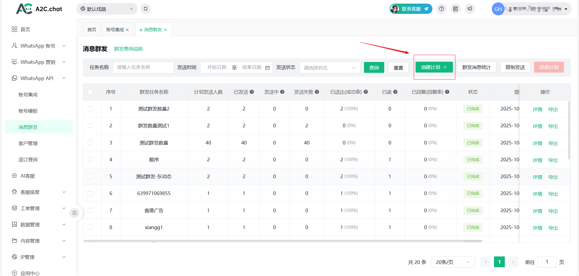The image size is (579, 276).
Task: Check the box for row 测试群发数量2
Action: (x=90, y=109)
